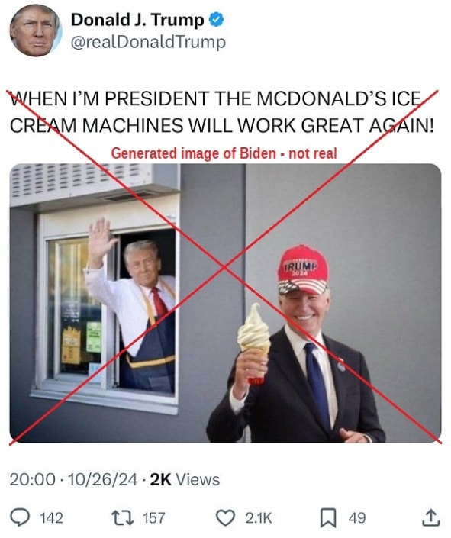
Task: Click the blue verified checkmark badge
Action: coord(217,20)
